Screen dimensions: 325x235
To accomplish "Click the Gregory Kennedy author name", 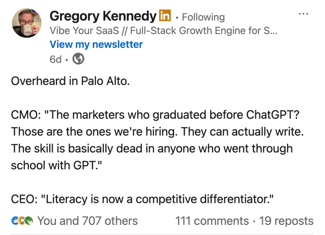I will (103, 16).
